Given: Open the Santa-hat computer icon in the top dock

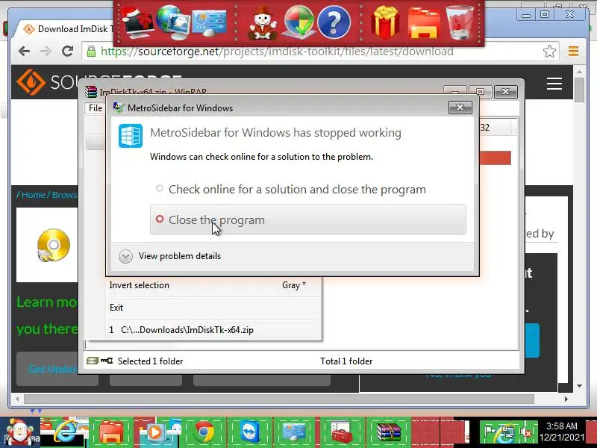Looking at the screenshot, I should point(137,22).
